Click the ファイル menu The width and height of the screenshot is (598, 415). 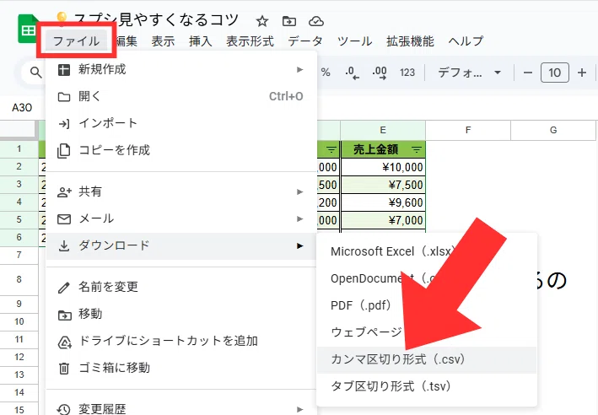tap(76, 40)
